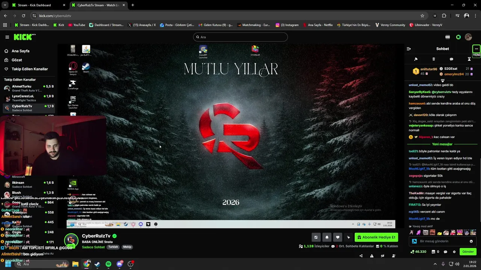Open the emoji picker in message box

pos(471,241)
